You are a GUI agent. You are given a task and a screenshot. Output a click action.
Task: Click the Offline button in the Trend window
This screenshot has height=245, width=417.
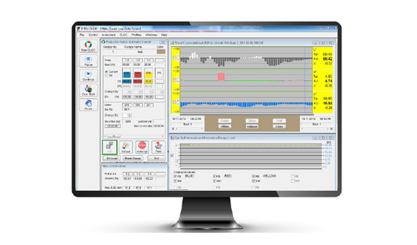pos(225,126)
